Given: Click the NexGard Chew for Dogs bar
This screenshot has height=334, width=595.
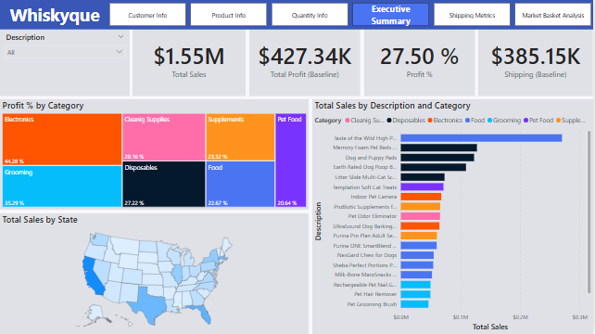Looking at the screenshot, I should click(417, 255).
